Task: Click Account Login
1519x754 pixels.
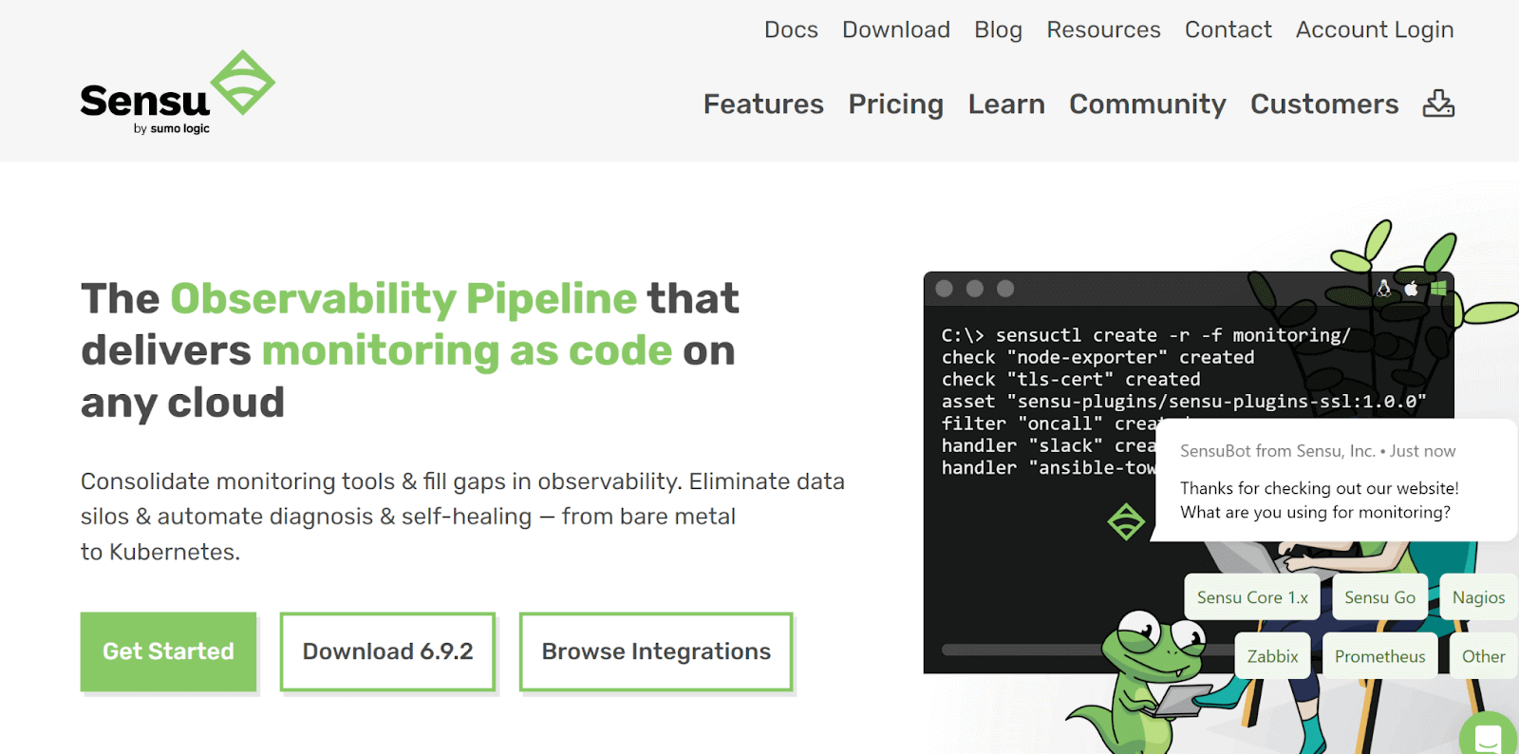Action: [1375, 30]
